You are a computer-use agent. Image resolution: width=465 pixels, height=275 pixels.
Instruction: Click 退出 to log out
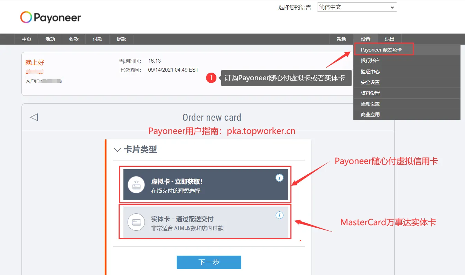390,39
